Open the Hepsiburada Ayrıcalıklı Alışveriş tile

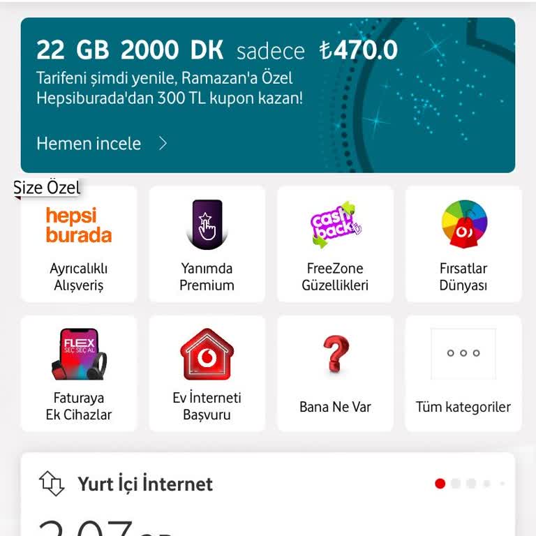coord(79,244)
